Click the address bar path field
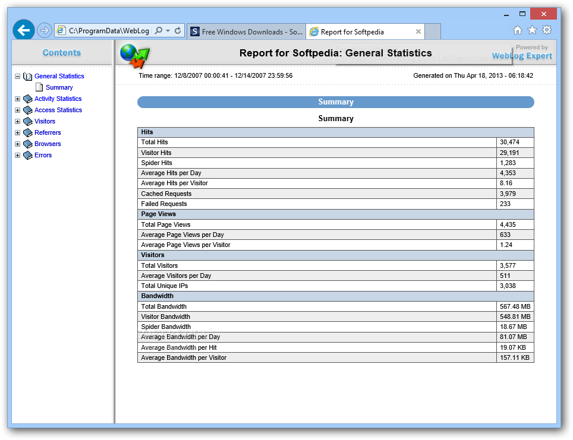Image resolution: width=573 pixels, height=440 pixels. [109, 31]
